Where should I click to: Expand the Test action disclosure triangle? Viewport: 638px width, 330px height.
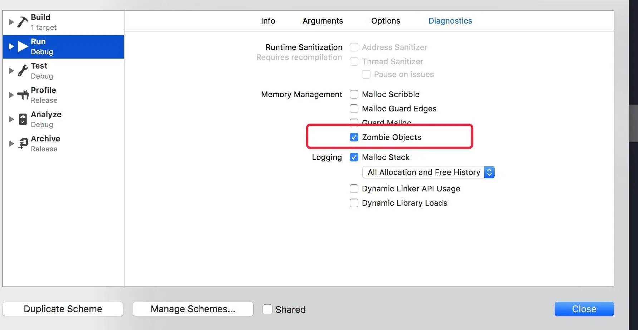click(x=11, y=71)
